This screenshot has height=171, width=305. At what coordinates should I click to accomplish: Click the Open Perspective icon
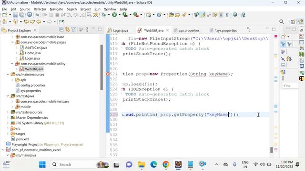[293, 22]
